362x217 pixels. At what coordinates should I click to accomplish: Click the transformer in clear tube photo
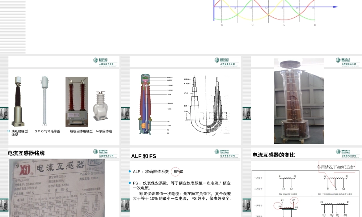point(299,101)
